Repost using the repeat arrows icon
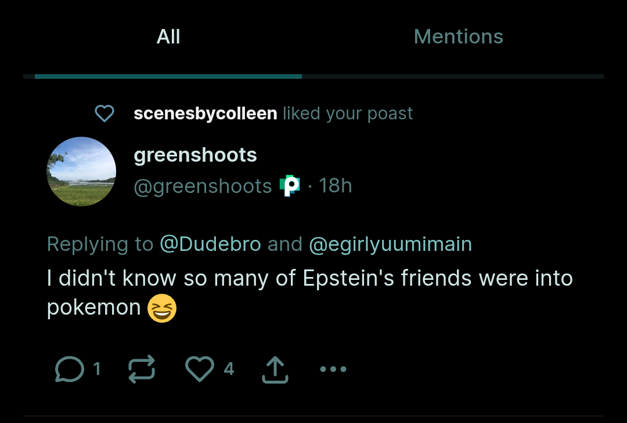627x423 pixels. click(142, 369)
